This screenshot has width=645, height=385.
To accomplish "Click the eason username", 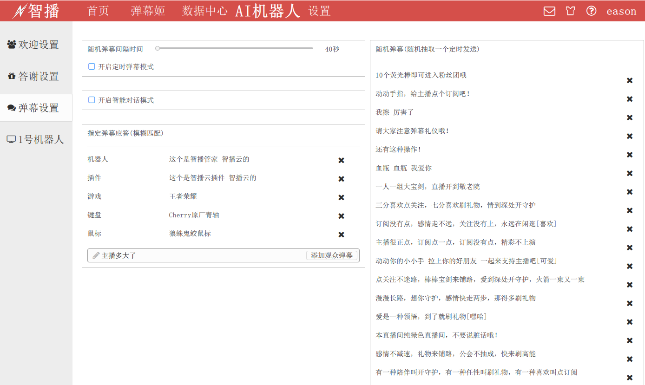I will (x=621, y=11).
